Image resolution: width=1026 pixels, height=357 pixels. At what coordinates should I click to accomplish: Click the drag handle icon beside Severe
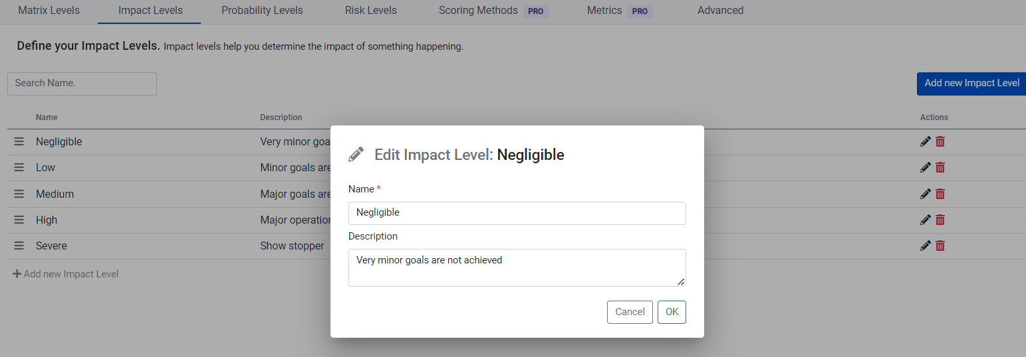point(19,246)
